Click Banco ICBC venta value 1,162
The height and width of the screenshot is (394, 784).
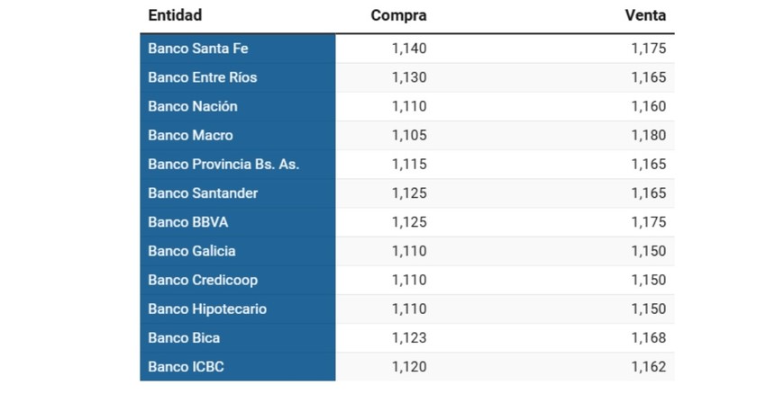[x=649, y=367]
